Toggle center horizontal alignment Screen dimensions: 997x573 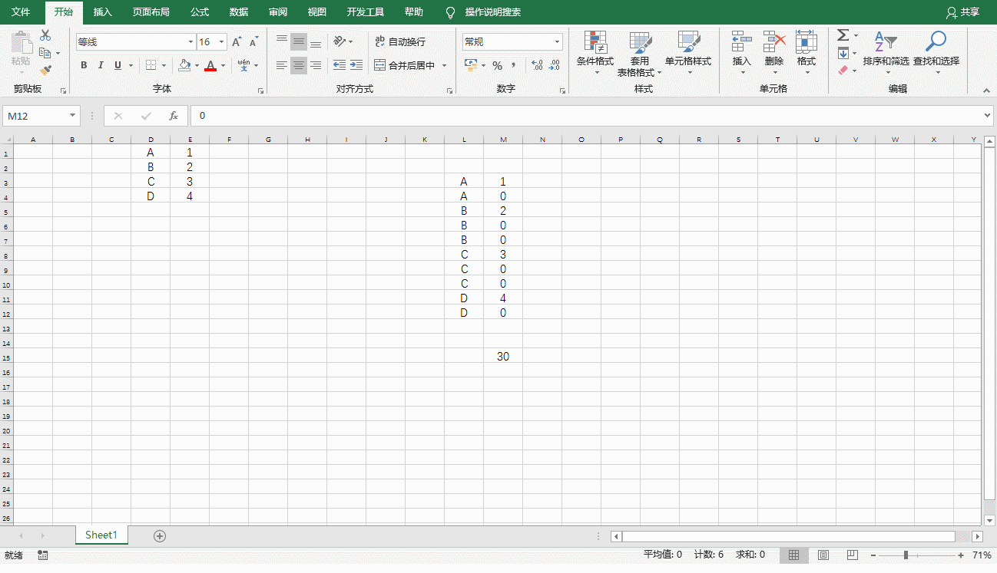[298, 65]
